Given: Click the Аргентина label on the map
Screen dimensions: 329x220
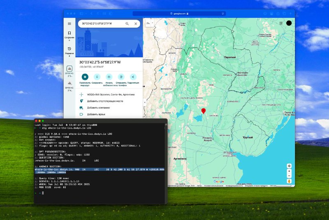Looking at the screenshot, I should [x=180, y=159].
